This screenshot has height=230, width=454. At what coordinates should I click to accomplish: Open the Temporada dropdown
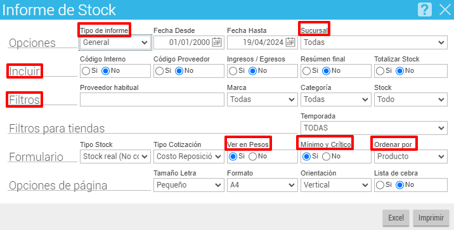(x=374, y=128)
